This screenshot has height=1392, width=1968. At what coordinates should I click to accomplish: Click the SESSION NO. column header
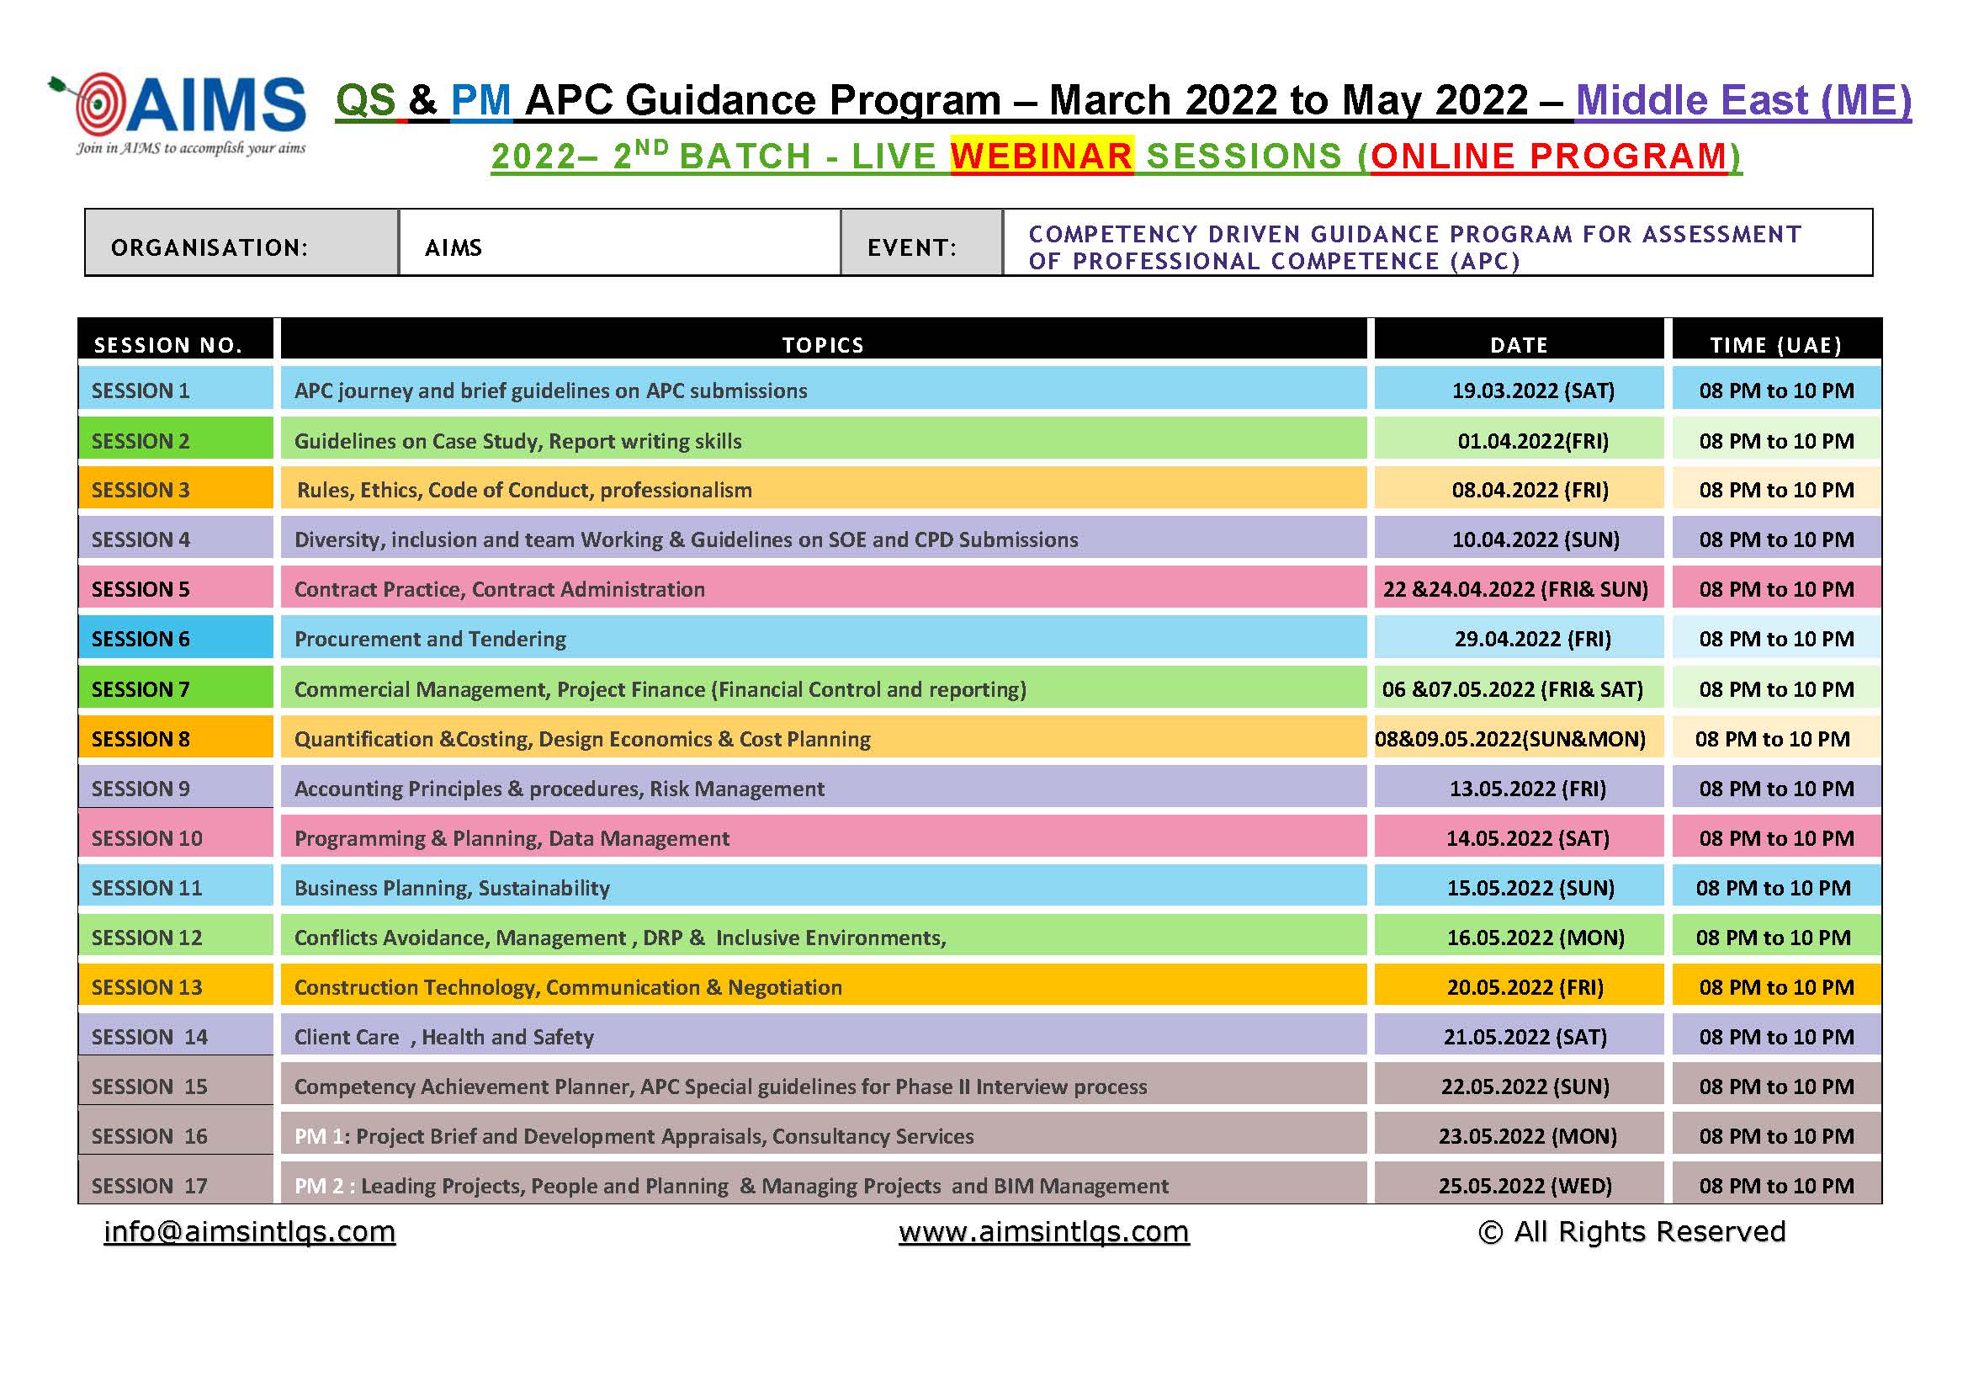(169, 344)
